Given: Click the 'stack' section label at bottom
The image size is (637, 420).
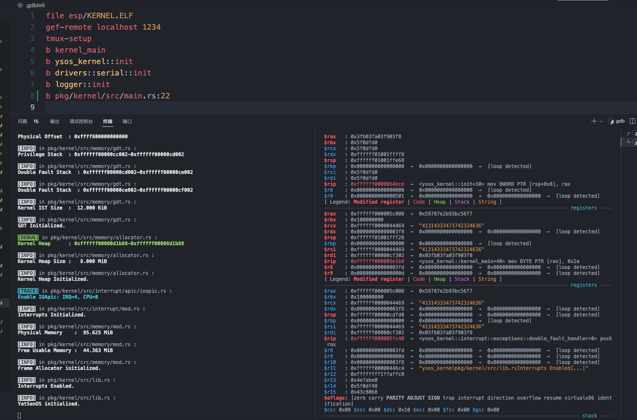Looking at the screenshot, I should [x=590, y=416].
